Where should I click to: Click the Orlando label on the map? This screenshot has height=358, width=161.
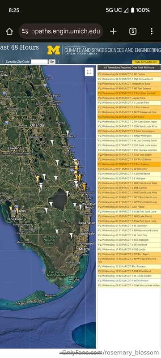click(37, 125)
